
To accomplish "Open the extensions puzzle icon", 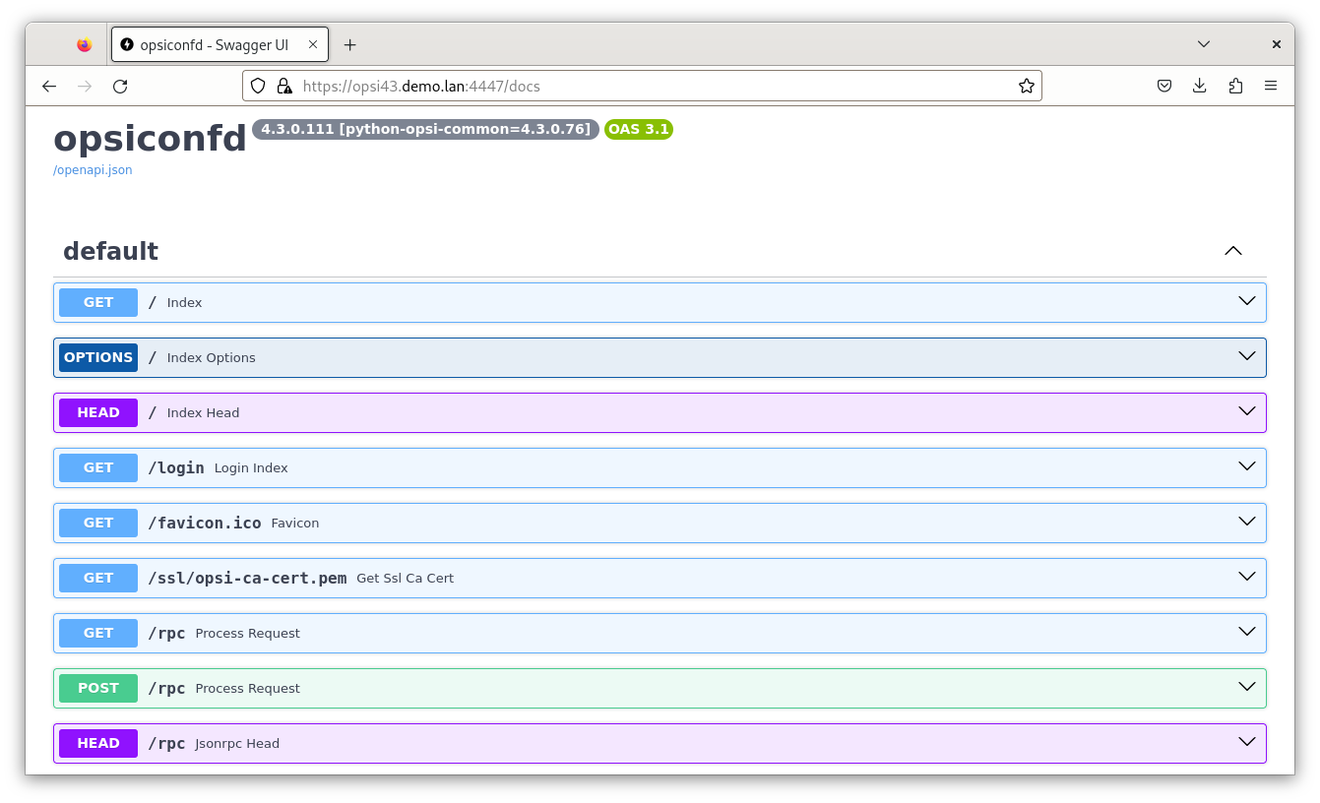I will [1235, 86].
